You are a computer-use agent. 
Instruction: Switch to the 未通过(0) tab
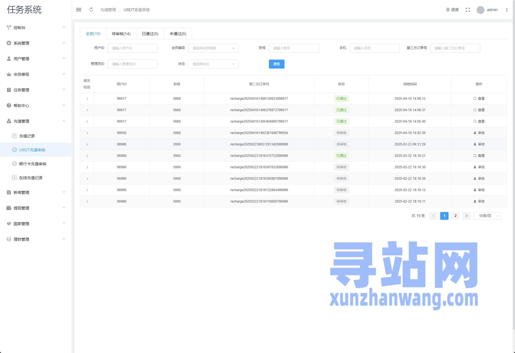tap(178, 34)
